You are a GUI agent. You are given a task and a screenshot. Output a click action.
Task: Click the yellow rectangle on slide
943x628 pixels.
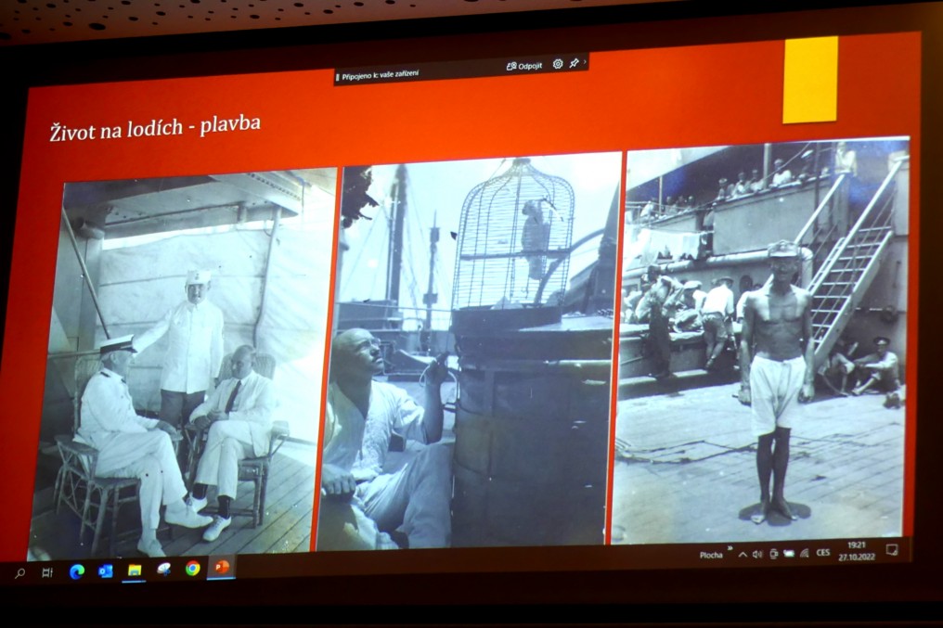[x=810, y=80]
